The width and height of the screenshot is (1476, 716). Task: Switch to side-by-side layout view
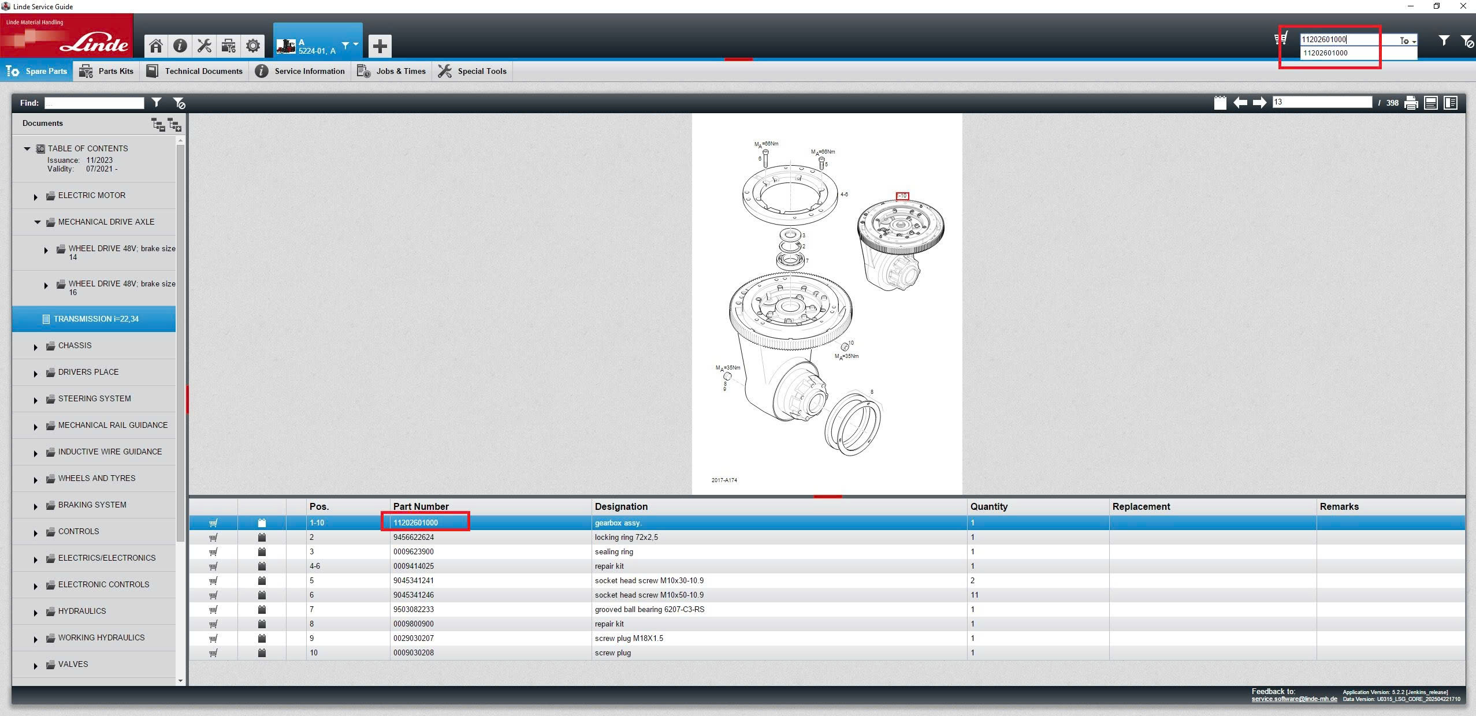tap(1451, 103)
